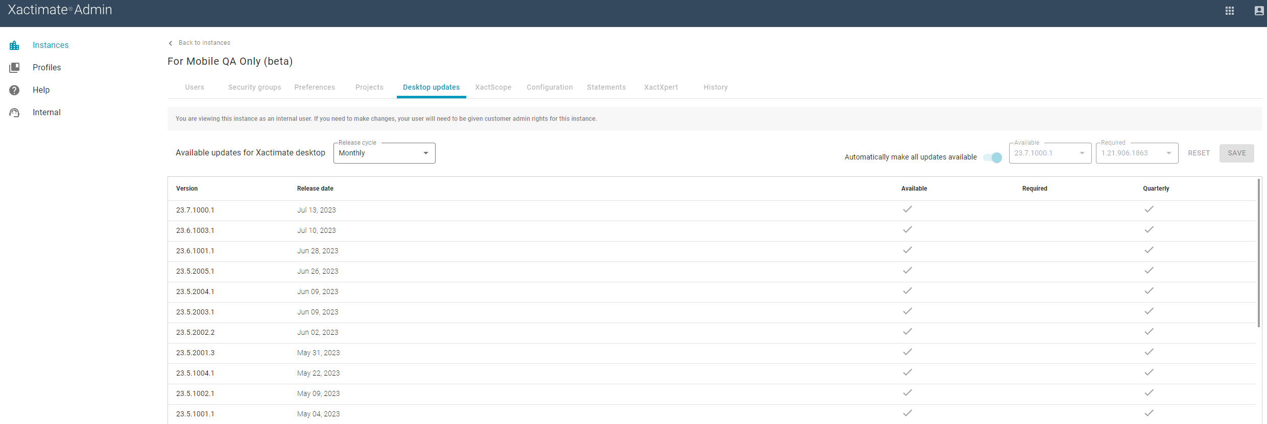Switch to the Security groups tab
This screenshot has width=1267, height=424.
tap(254, 87)
